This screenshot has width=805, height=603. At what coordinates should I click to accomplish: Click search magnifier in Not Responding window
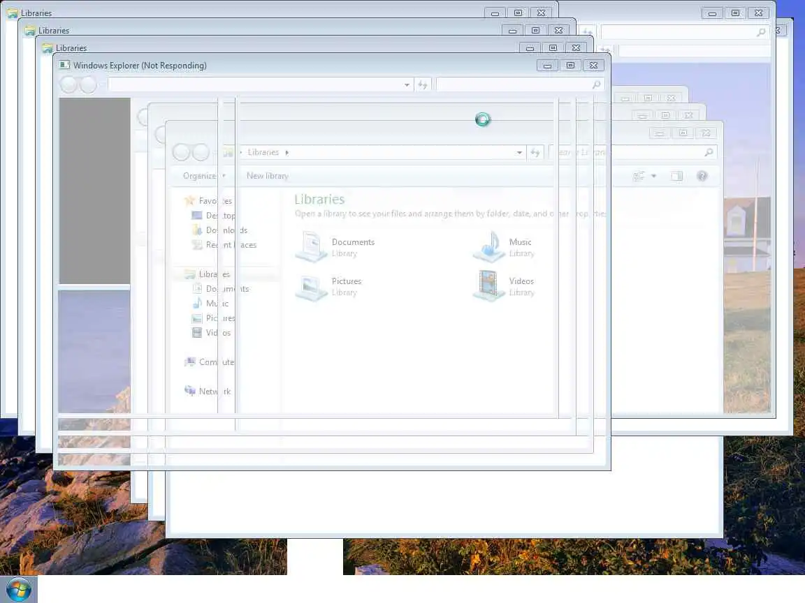[x=596, y=84]
